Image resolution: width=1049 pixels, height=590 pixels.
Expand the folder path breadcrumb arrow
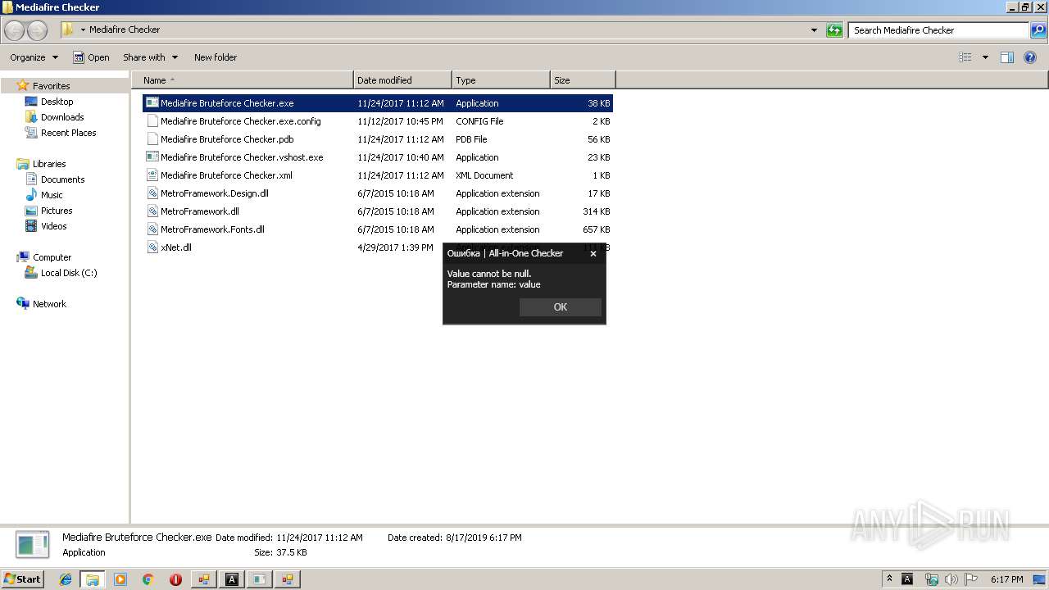83,30
